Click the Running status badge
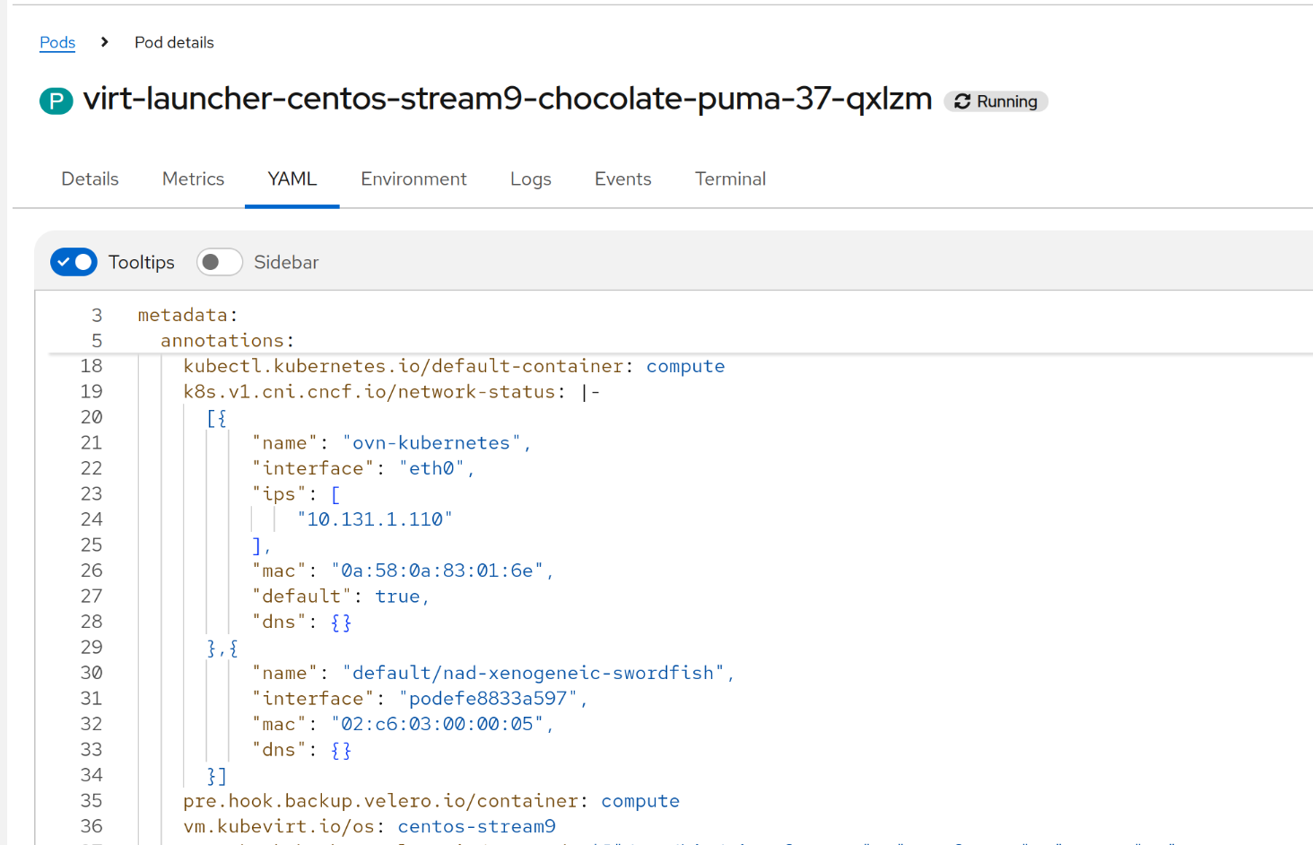The height and width of the screenshot is (845, 1313). coord(996,101)
